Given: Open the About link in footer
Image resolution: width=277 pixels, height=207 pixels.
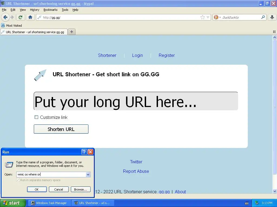Looking at the screenshot, I should click(x=180, y=192).
